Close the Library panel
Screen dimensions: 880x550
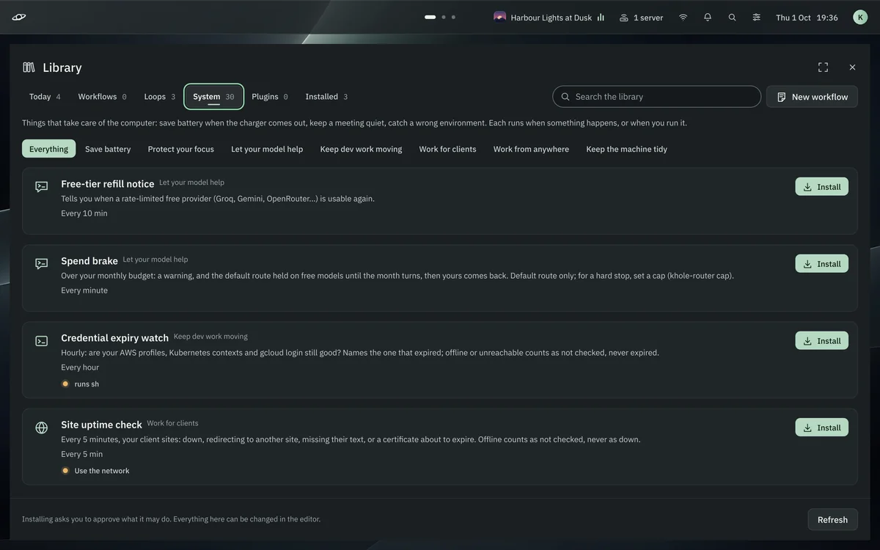852,67
